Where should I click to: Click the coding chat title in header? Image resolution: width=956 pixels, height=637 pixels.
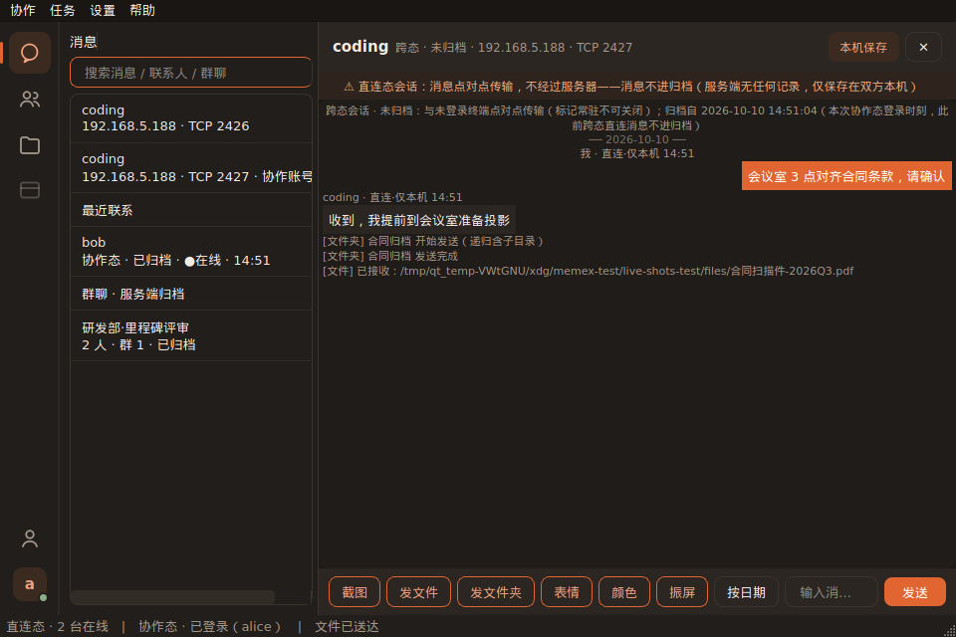click(x=360, y=47)
